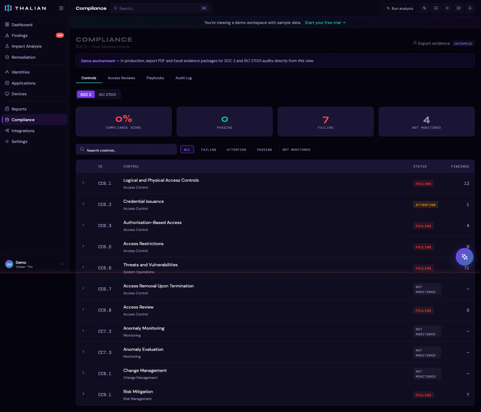
Task: Expand the CC6.2 Credential Issuance row
Action: click(x=83, y=204)
